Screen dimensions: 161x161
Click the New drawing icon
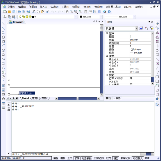(x=5, y=12)
